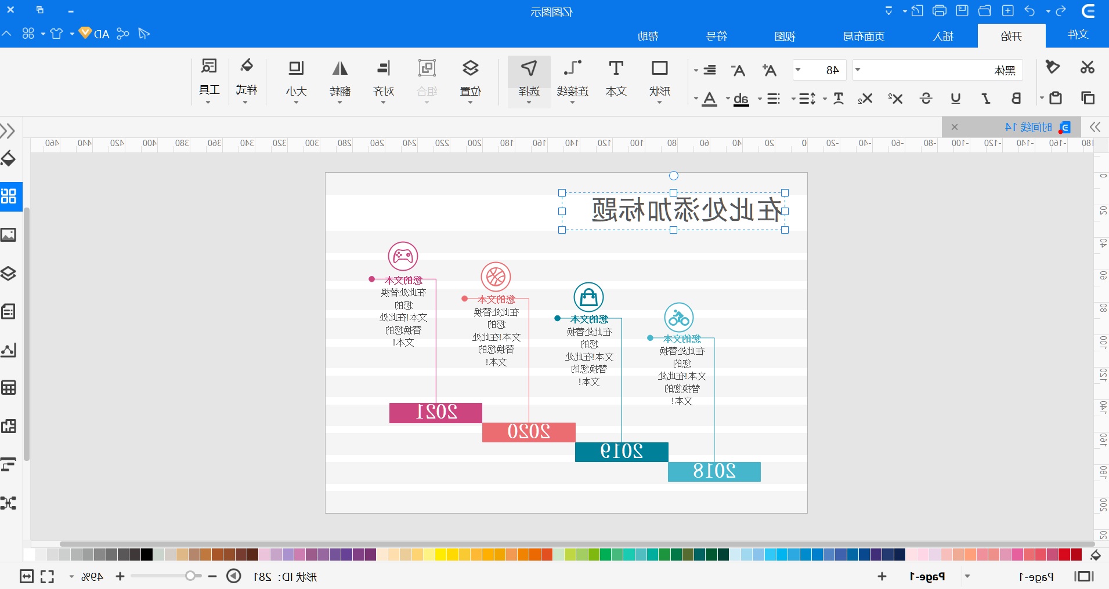This screenshot has width=1109, height=589.
Task: Open the zoom percentage 49% dropdown
Action: [x=72, y=577]
